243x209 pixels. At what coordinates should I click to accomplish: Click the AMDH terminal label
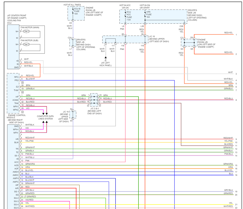(15, 172)
